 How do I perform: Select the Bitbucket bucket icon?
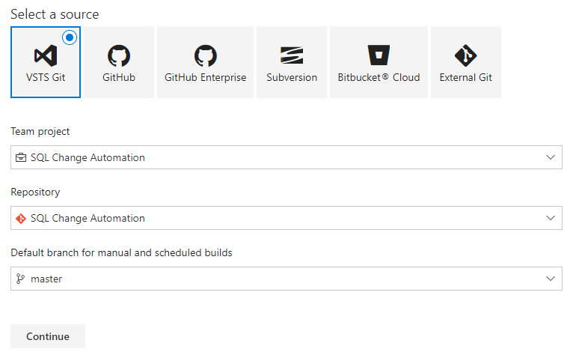click(x=379, y=55)
